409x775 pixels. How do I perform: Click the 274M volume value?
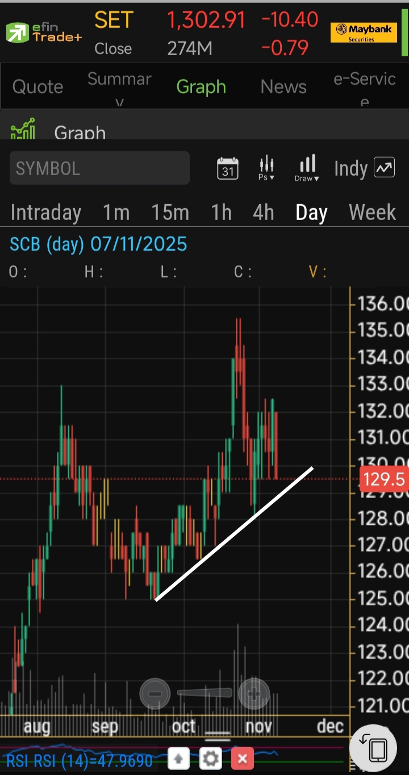190,49
